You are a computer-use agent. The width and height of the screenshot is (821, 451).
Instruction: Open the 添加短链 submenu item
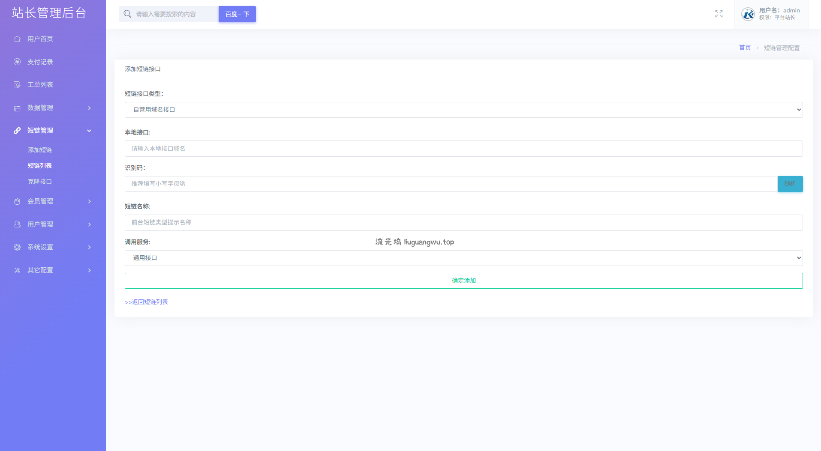pos(40,150)
